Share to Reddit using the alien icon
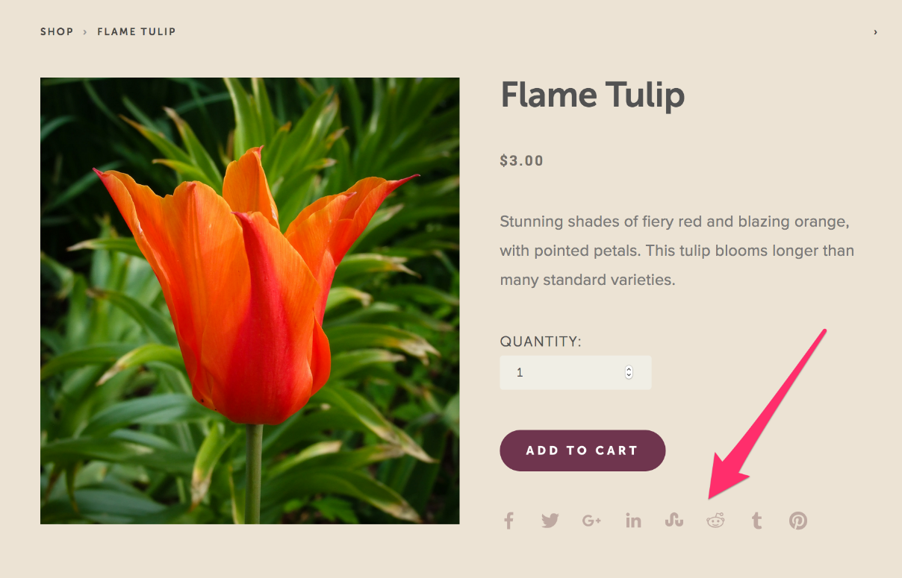This screenshot has height=578, width=902. tap(715, 521)
